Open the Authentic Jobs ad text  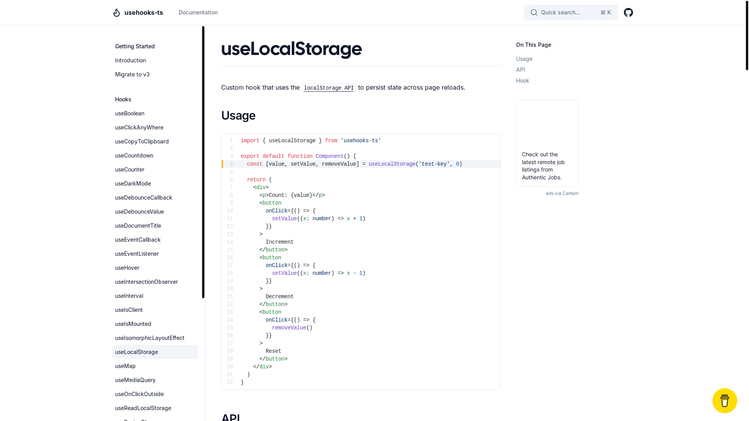543,166
